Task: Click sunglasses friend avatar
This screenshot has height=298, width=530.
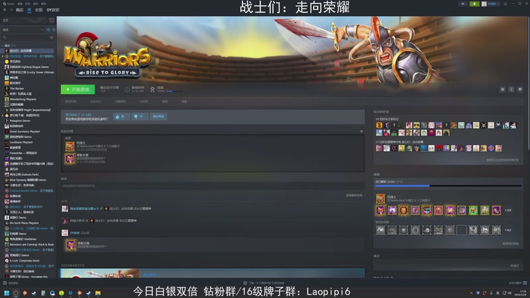Action: 417,125
